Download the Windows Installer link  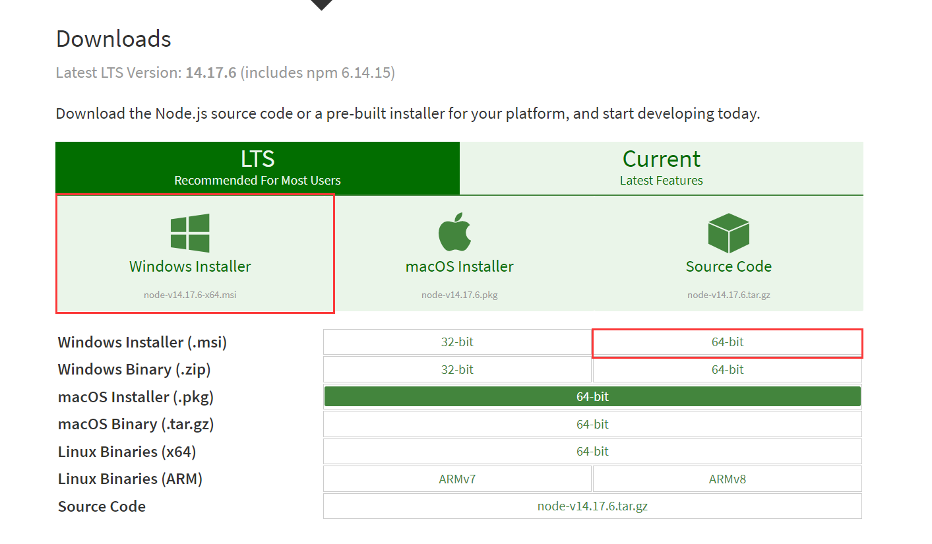tap(190, 266)
